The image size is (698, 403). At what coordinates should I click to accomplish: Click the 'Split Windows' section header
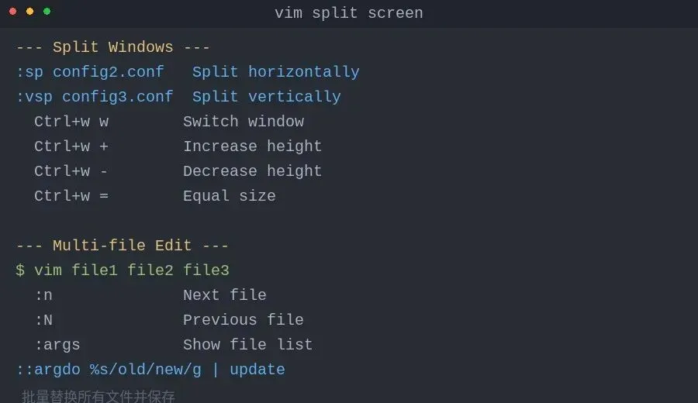click(x=112, y=47)
